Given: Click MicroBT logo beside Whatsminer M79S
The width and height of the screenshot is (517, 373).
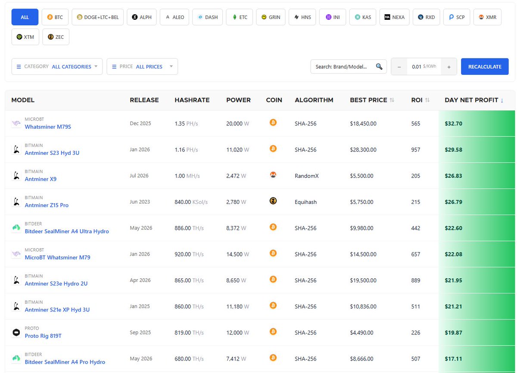Looking at the screenshot, I should (16, 123).
